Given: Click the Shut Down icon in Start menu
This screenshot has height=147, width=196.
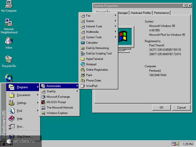Looking at the screenshot, I should [x=11, y=137].
